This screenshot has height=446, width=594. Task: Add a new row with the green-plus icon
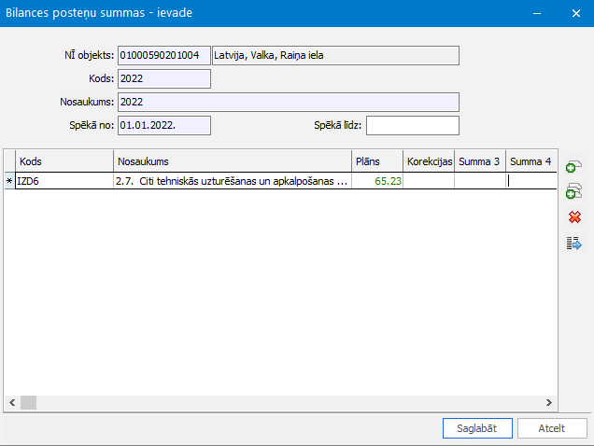click(x=574, y=167)
